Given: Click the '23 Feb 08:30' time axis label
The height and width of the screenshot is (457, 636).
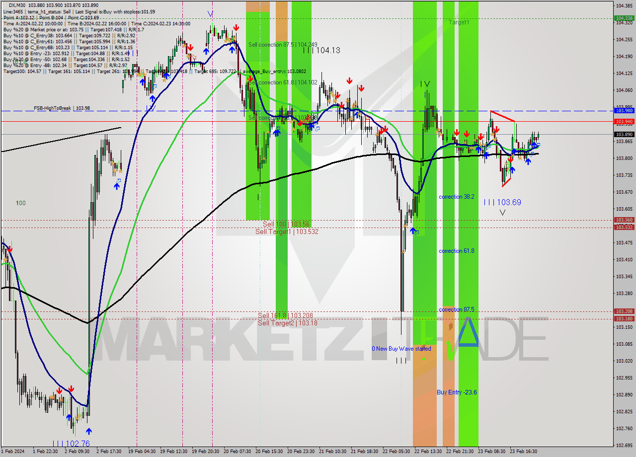Looking at the screenshot, I should click(491, 452).
